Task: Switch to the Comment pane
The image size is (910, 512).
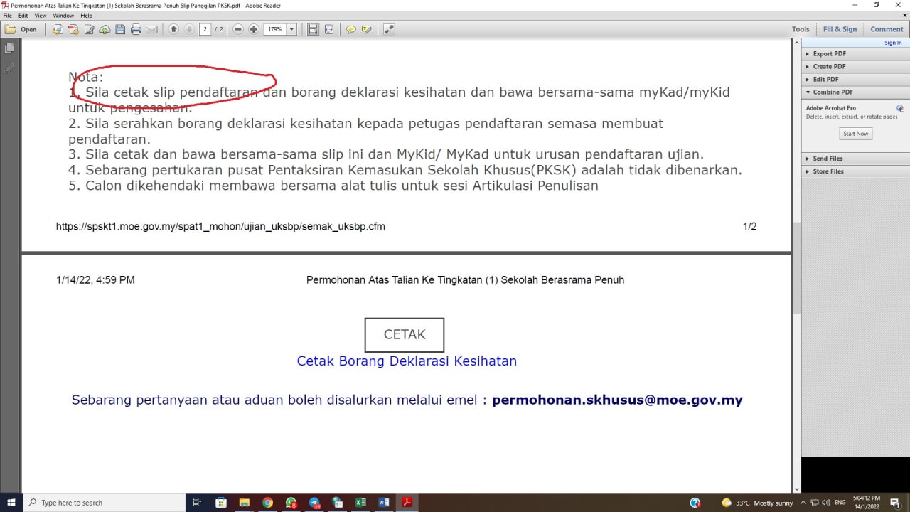Action: (887, 29)
